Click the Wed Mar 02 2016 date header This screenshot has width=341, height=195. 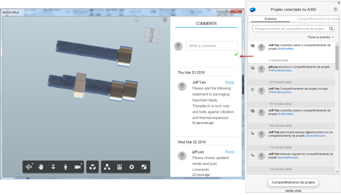click(x=191, y=142)
